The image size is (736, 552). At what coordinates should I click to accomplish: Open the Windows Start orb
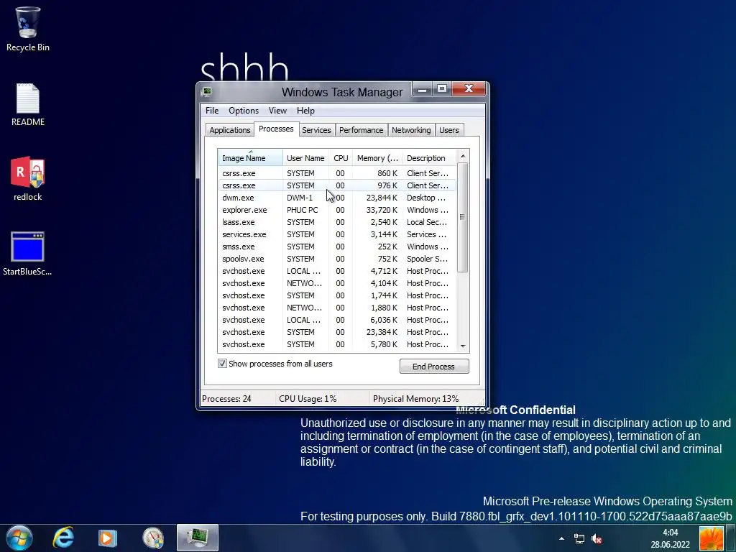click(19, 538)
